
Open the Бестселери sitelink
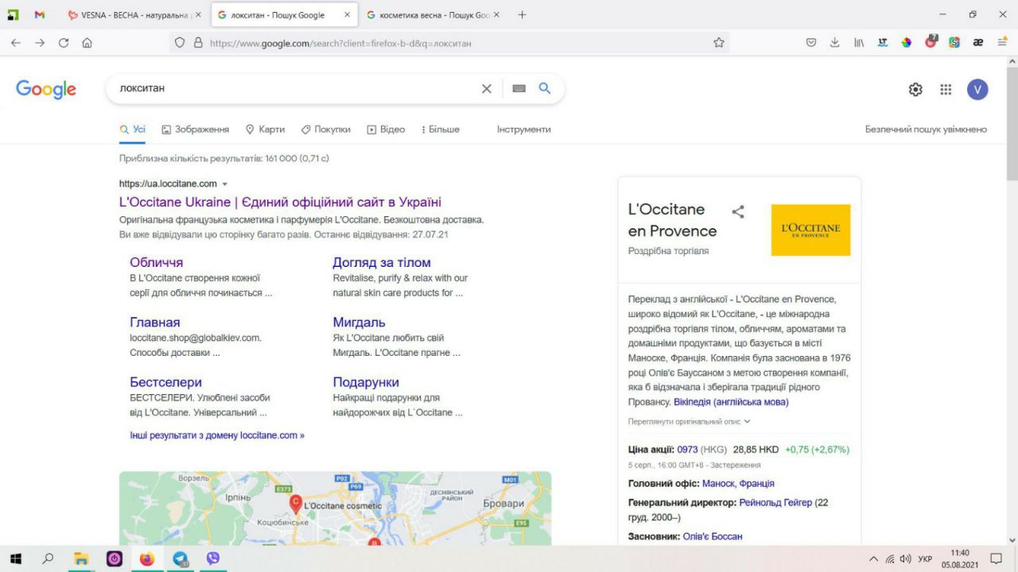[165, 382]
